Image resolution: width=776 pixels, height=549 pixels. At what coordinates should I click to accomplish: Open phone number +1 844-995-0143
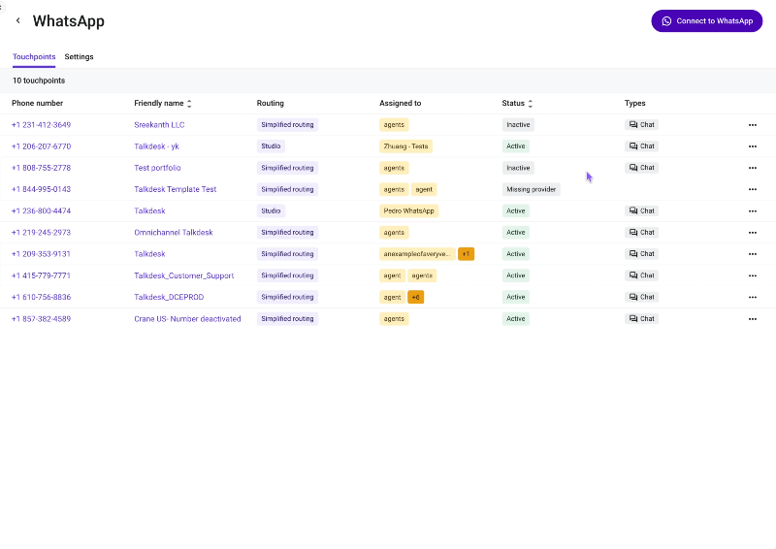point(41,189)
